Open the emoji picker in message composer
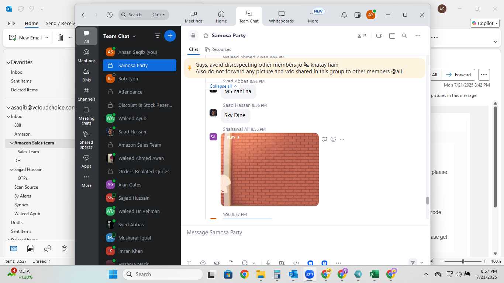The height and width of the screenshot is (283, 504). pyautogui.click(x=203, y=263)
